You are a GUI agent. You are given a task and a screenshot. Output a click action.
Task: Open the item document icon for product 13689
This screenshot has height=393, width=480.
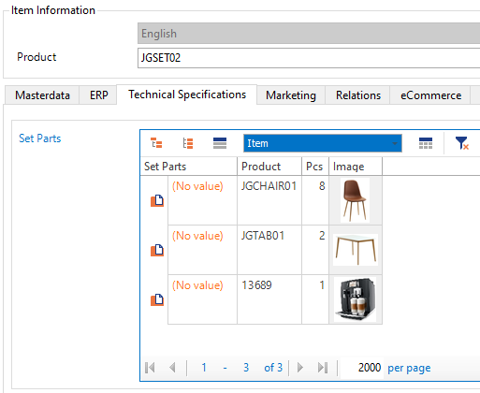pos(157,299)
